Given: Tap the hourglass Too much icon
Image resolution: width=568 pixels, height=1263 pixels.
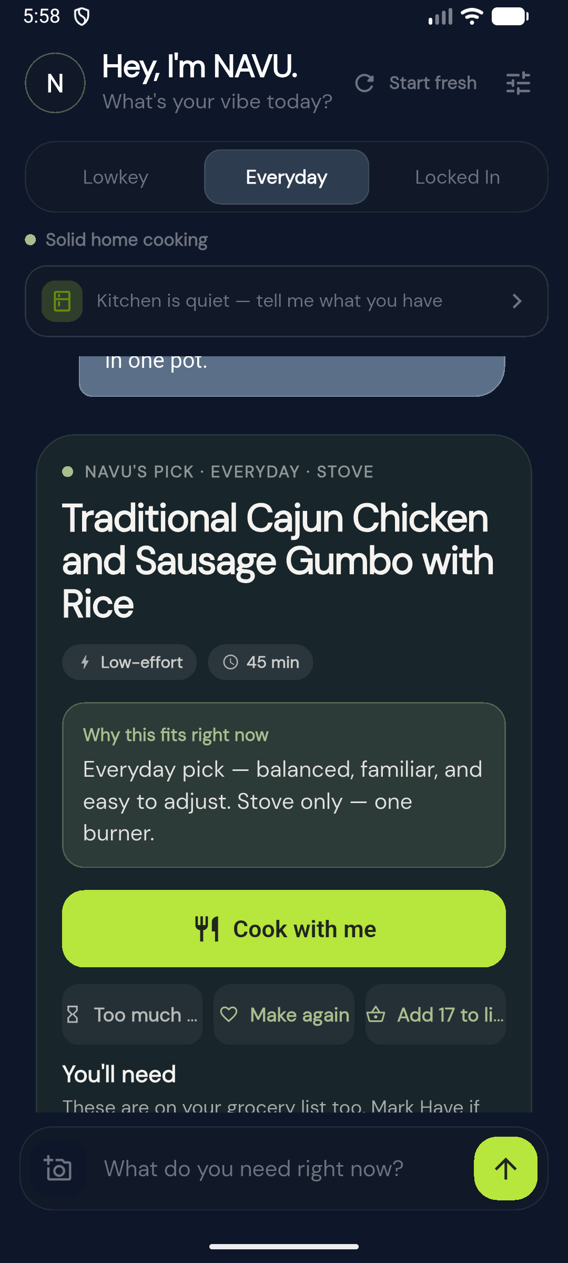Looking at the screenshot, I should tap(73, 1014).
